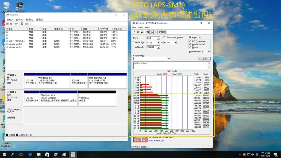Expand the Drive dropdown
This screenshot has height=158, width=281.
click(158, 38)
